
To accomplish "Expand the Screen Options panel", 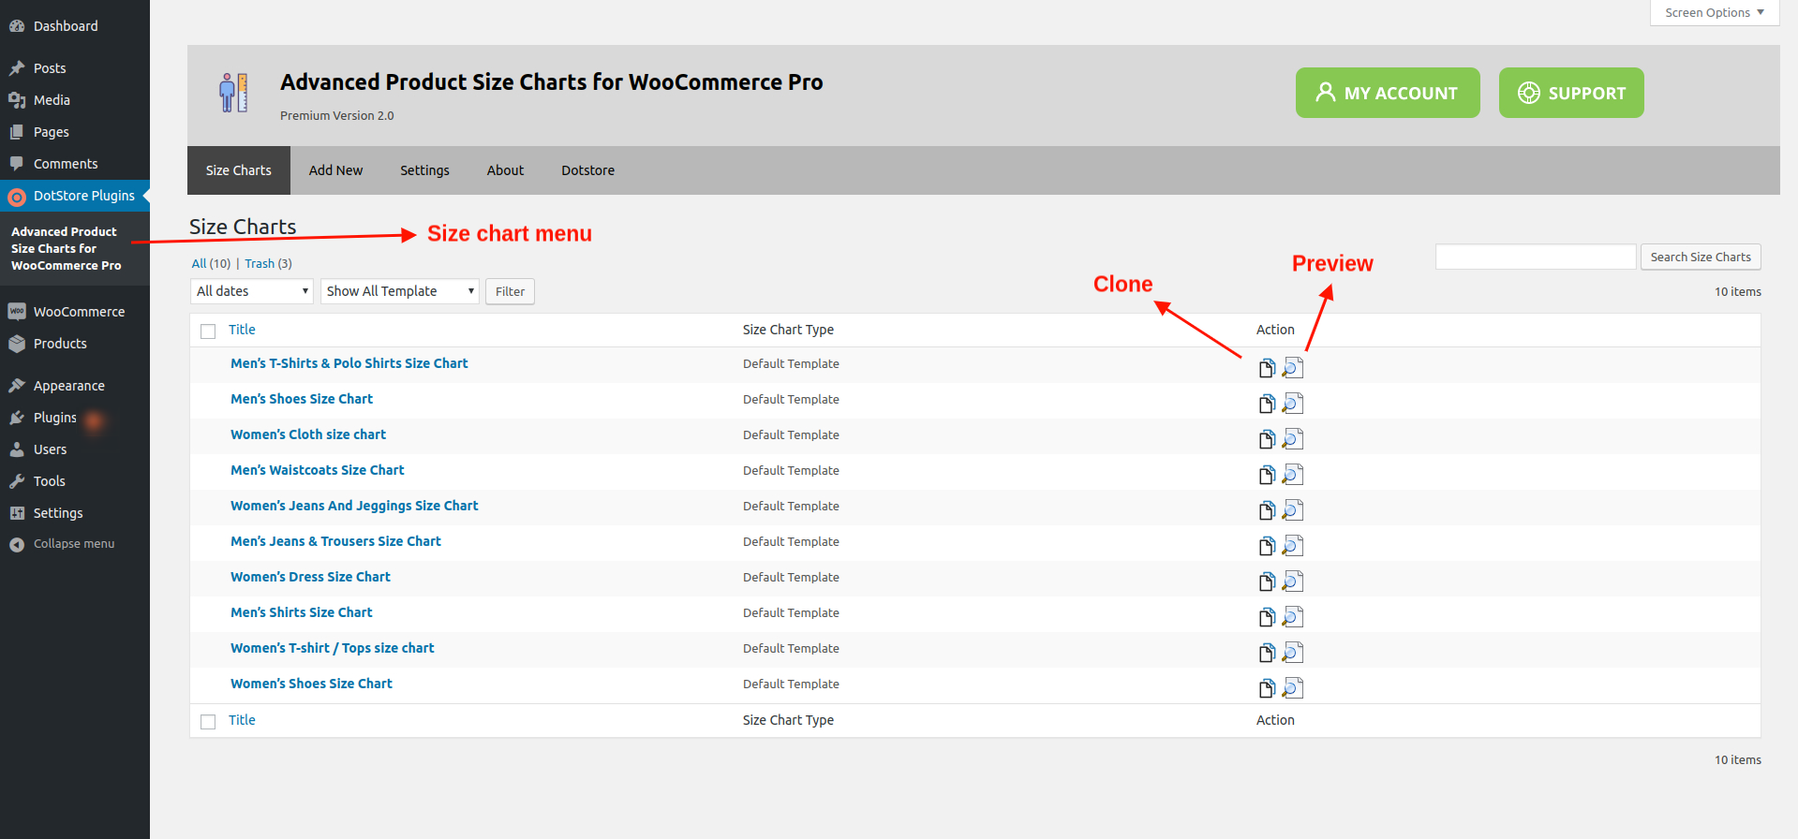I will [1715, 12].
